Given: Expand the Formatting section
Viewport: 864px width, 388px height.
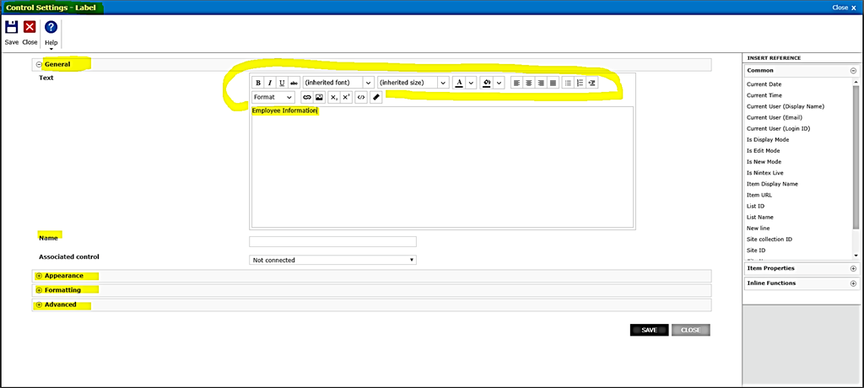Looking at the screenshot, I should [x=39, y=290].
